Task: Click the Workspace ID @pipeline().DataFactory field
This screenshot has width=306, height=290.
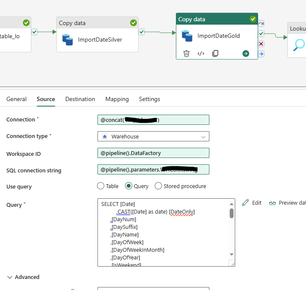Action: tap(153, 153)
